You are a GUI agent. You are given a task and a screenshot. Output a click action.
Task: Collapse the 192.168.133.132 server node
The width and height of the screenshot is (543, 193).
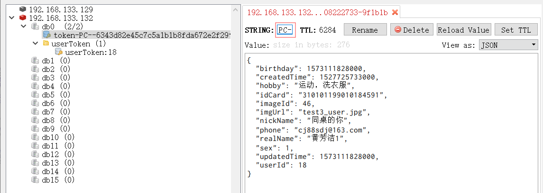pos(12,18)
